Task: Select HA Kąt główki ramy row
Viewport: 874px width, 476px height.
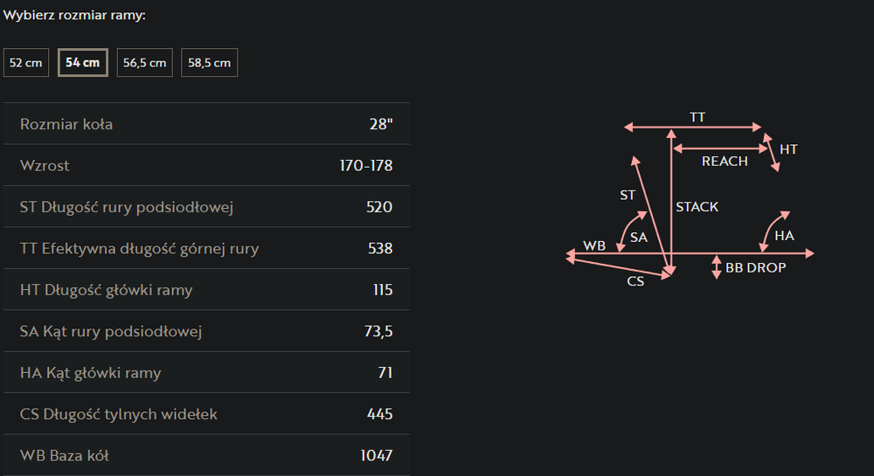Action: [206, 373]
